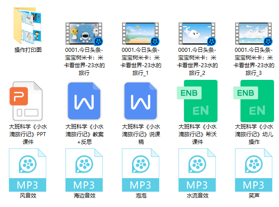Click the 教案+反思 file name text
The width and height of the screenshot is (279, 207).
tap(85, 134)
